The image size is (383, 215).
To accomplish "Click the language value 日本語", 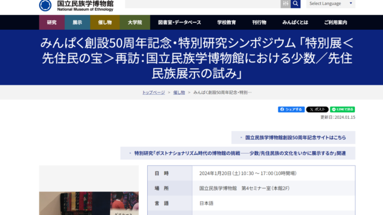I will pyautogui.click(x=206, y=203).
